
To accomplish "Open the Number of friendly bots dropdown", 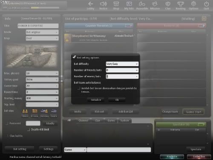I will click(122, 70).
